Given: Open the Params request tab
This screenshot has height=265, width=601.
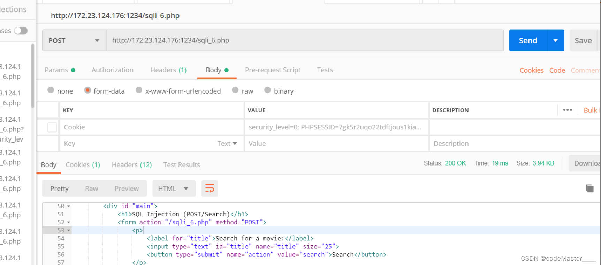Looking at the screenshot, I should pyautogui.click(x=60, y=70).
